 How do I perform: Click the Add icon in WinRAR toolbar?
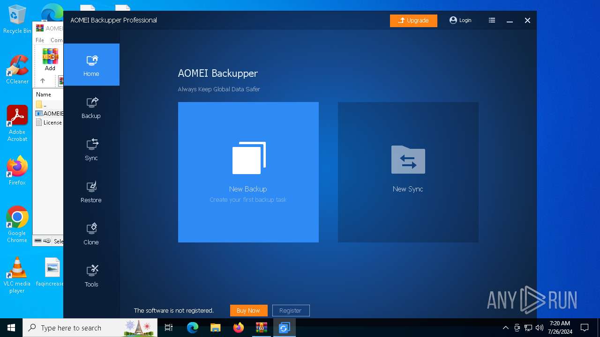(50, 59)
